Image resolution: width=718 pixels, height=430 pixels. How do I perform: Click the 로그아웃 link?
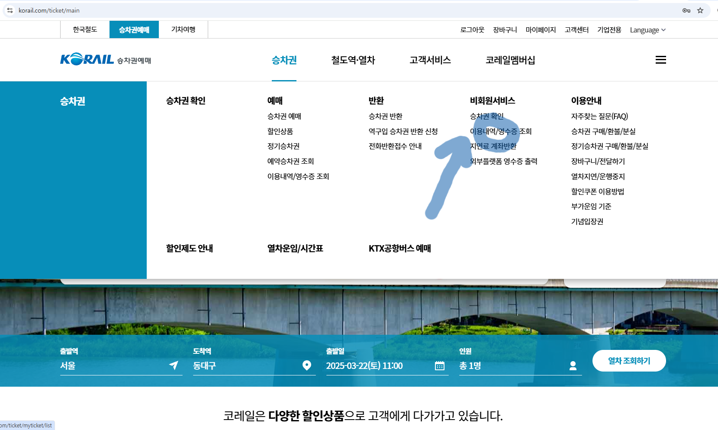coord(472,30)
